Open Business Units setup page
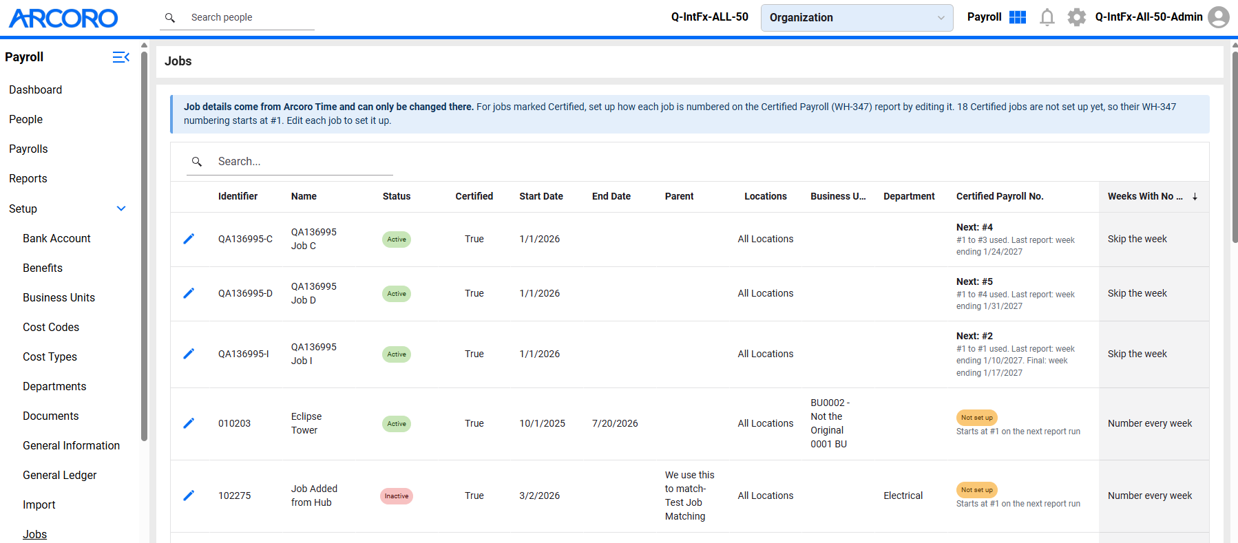This screenshot has width=1238, height=543. click(59, 297)
